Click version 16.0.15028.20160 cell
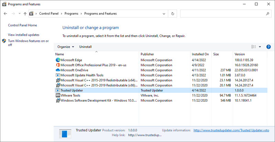 (x=246, y=65)
